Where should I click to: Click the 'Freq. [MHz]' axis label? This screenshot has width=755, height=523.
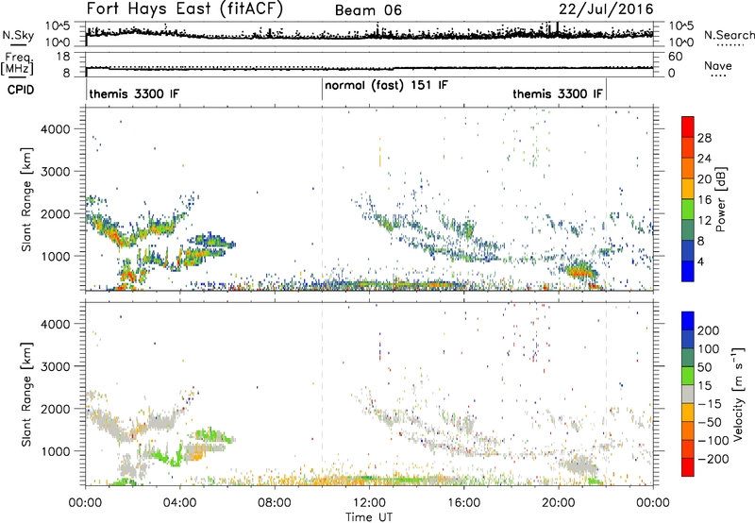click(17, 64)
